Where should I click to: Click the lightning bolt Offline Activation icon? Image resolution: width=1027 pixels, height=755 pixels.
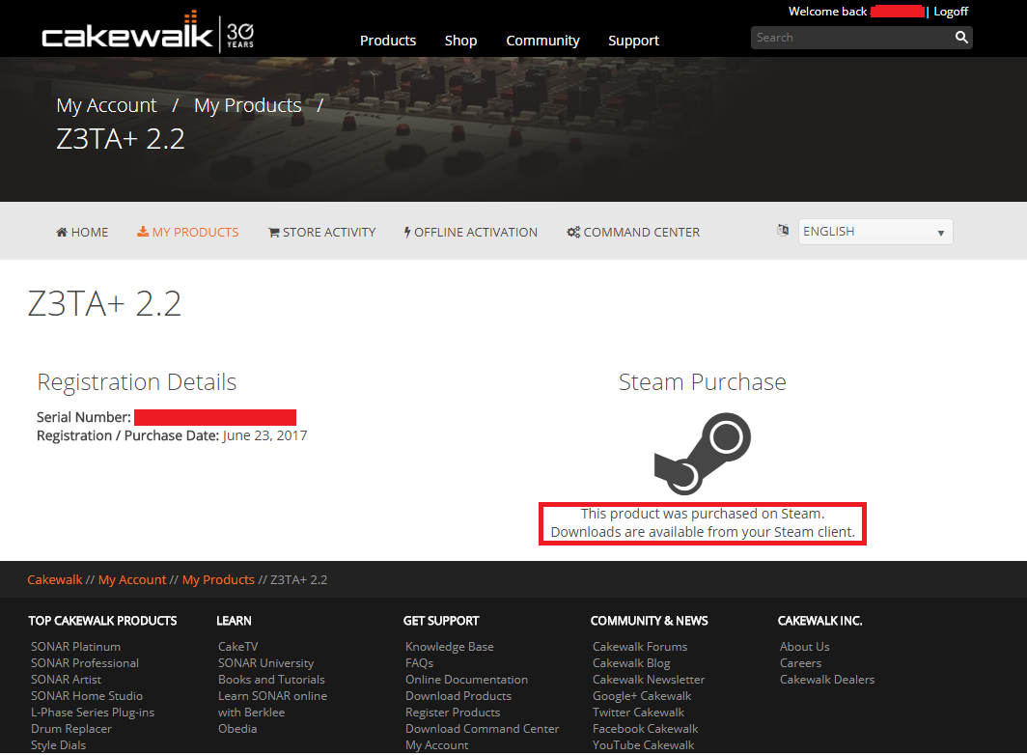pos(407,232)
